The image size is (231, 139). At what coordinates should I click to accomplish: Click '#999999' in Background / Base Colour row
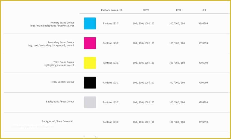click(x=203, y=102)
